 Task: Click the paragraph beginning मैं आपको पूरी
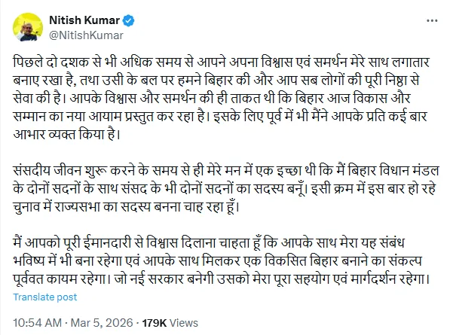coord(221,260)
